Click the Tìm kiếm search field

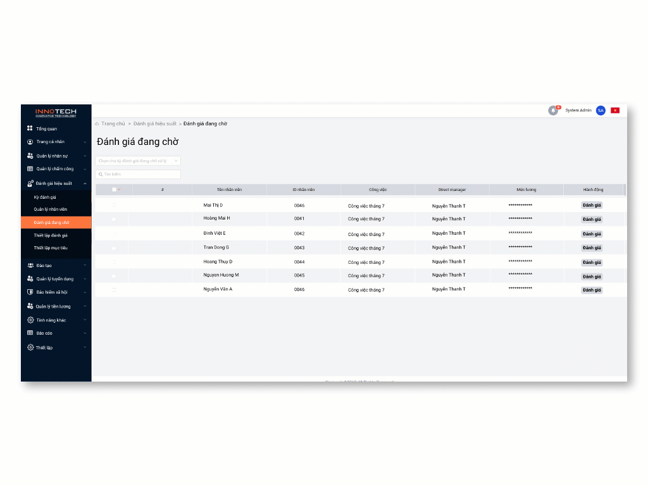[x=138, y=174]
